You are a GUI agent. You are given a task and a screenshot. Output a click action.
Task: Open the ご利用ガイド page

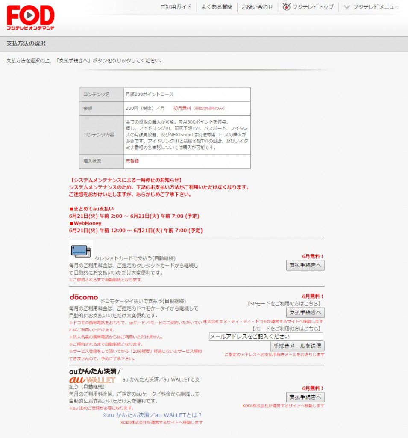point(176,7)
